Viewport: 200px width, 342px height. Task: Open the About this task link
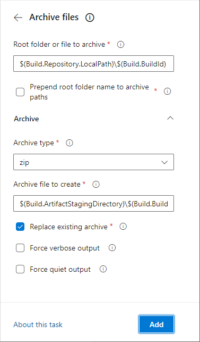point(38,324)
